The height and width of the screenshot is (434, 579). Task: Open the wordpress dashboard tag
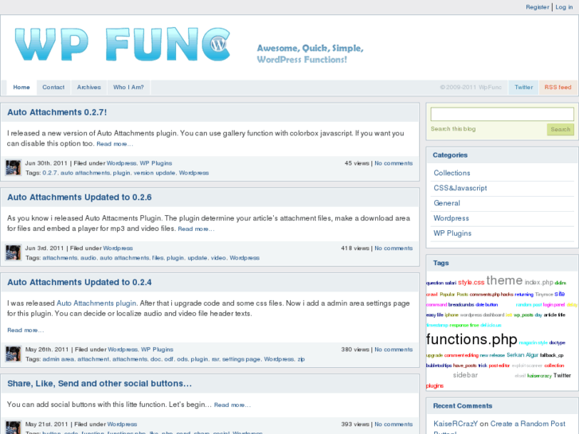tap(482, 315)
